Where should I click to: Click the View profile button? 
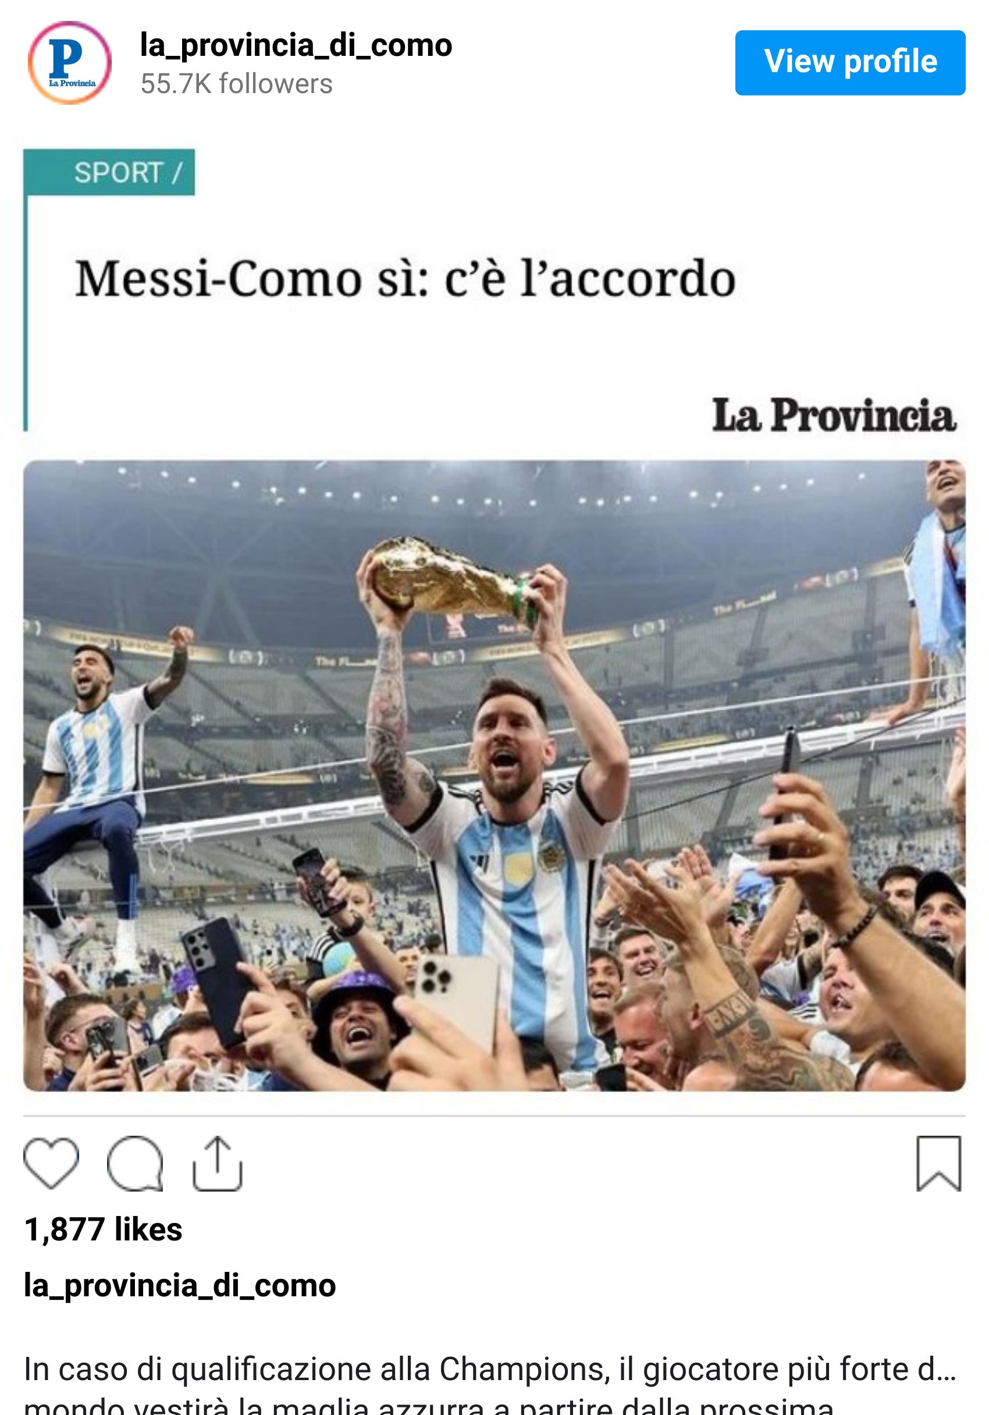[x=850, y=62]
